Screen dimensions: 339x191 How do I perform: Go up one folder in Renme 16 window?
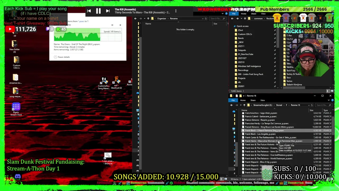(244, 105)
